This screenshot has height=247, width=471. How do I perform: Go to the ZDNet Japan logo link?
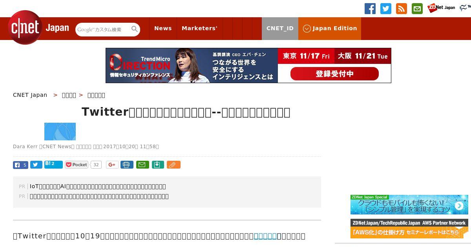[441, 8]
